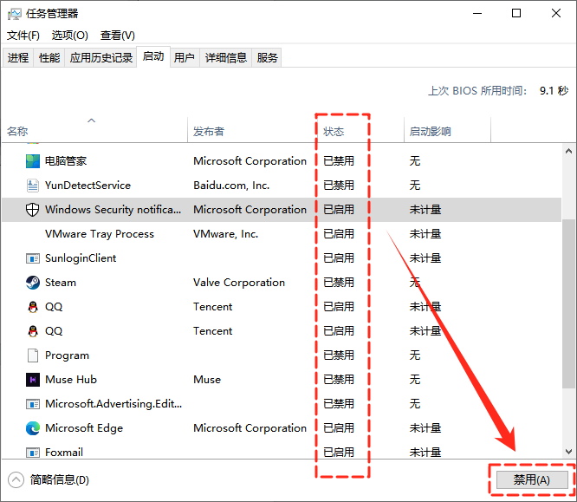Switch to the 详细信息 tab
The height and width of the screenshot is (502, 577).
pyautogui.click(x=226, y=58)
